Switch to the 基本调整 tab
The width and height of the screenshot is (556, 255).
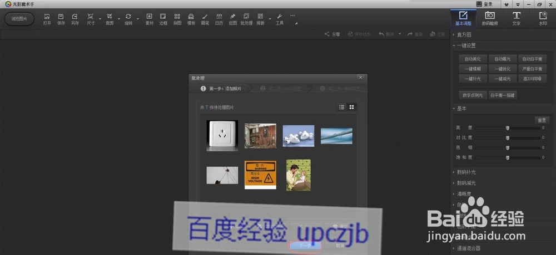[x=463, y=18]
